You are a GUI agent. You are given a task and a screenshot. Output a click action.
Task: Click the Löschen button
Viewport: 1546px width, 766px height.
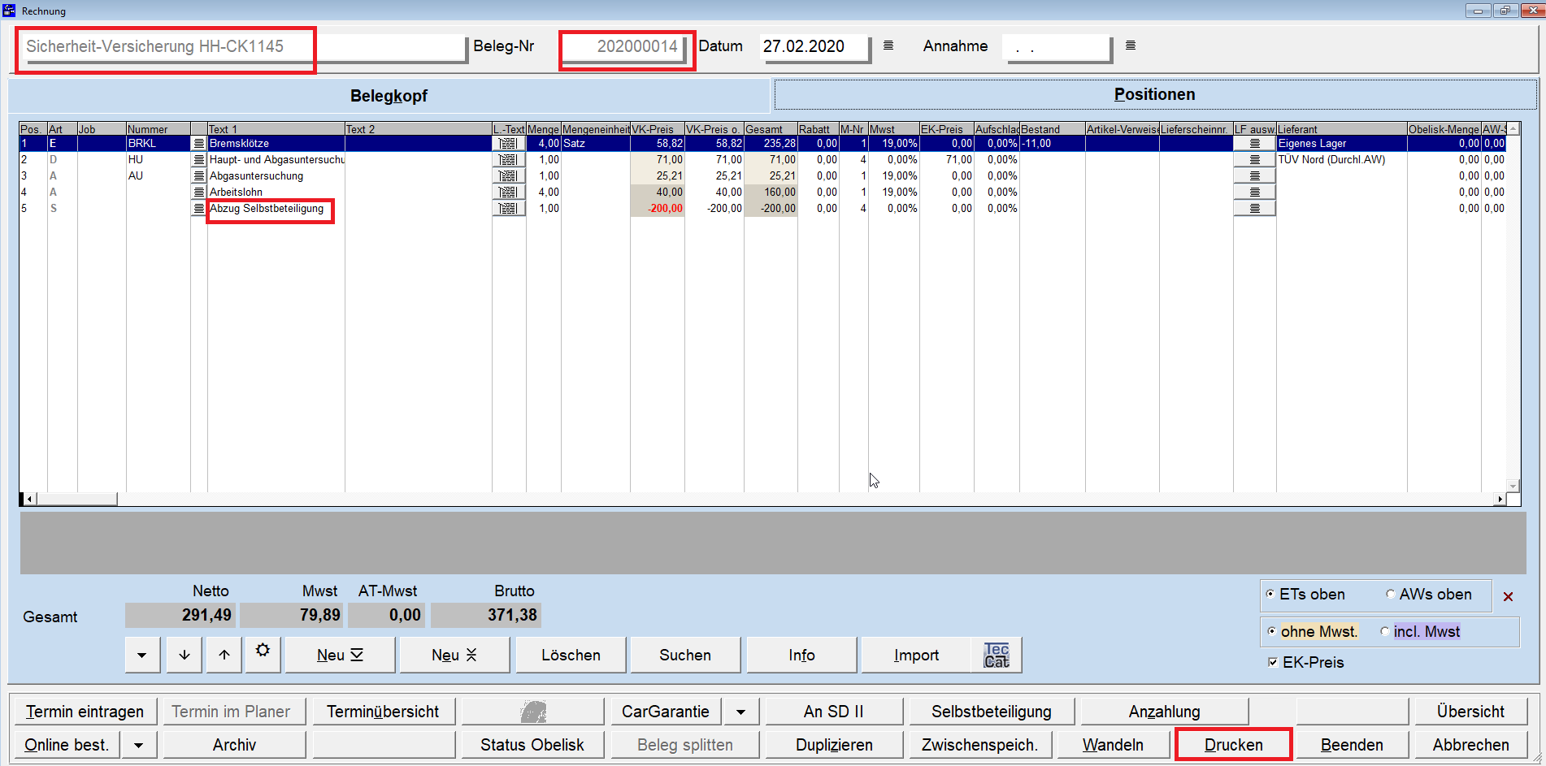coord(571,655)
